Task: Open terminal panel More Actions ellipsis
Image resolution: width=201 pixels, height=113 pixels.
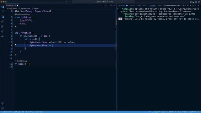Action: (193, 6)
